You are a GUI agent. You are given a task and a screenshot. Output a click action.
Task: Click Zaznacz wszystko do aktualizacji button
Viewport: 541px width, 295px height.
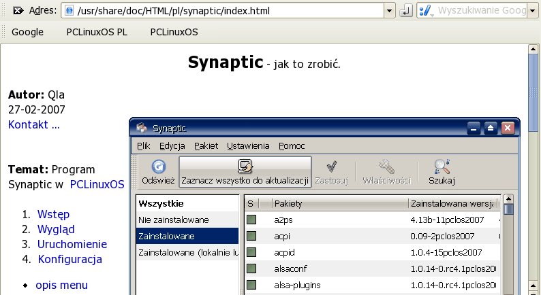tap(245, 172)
